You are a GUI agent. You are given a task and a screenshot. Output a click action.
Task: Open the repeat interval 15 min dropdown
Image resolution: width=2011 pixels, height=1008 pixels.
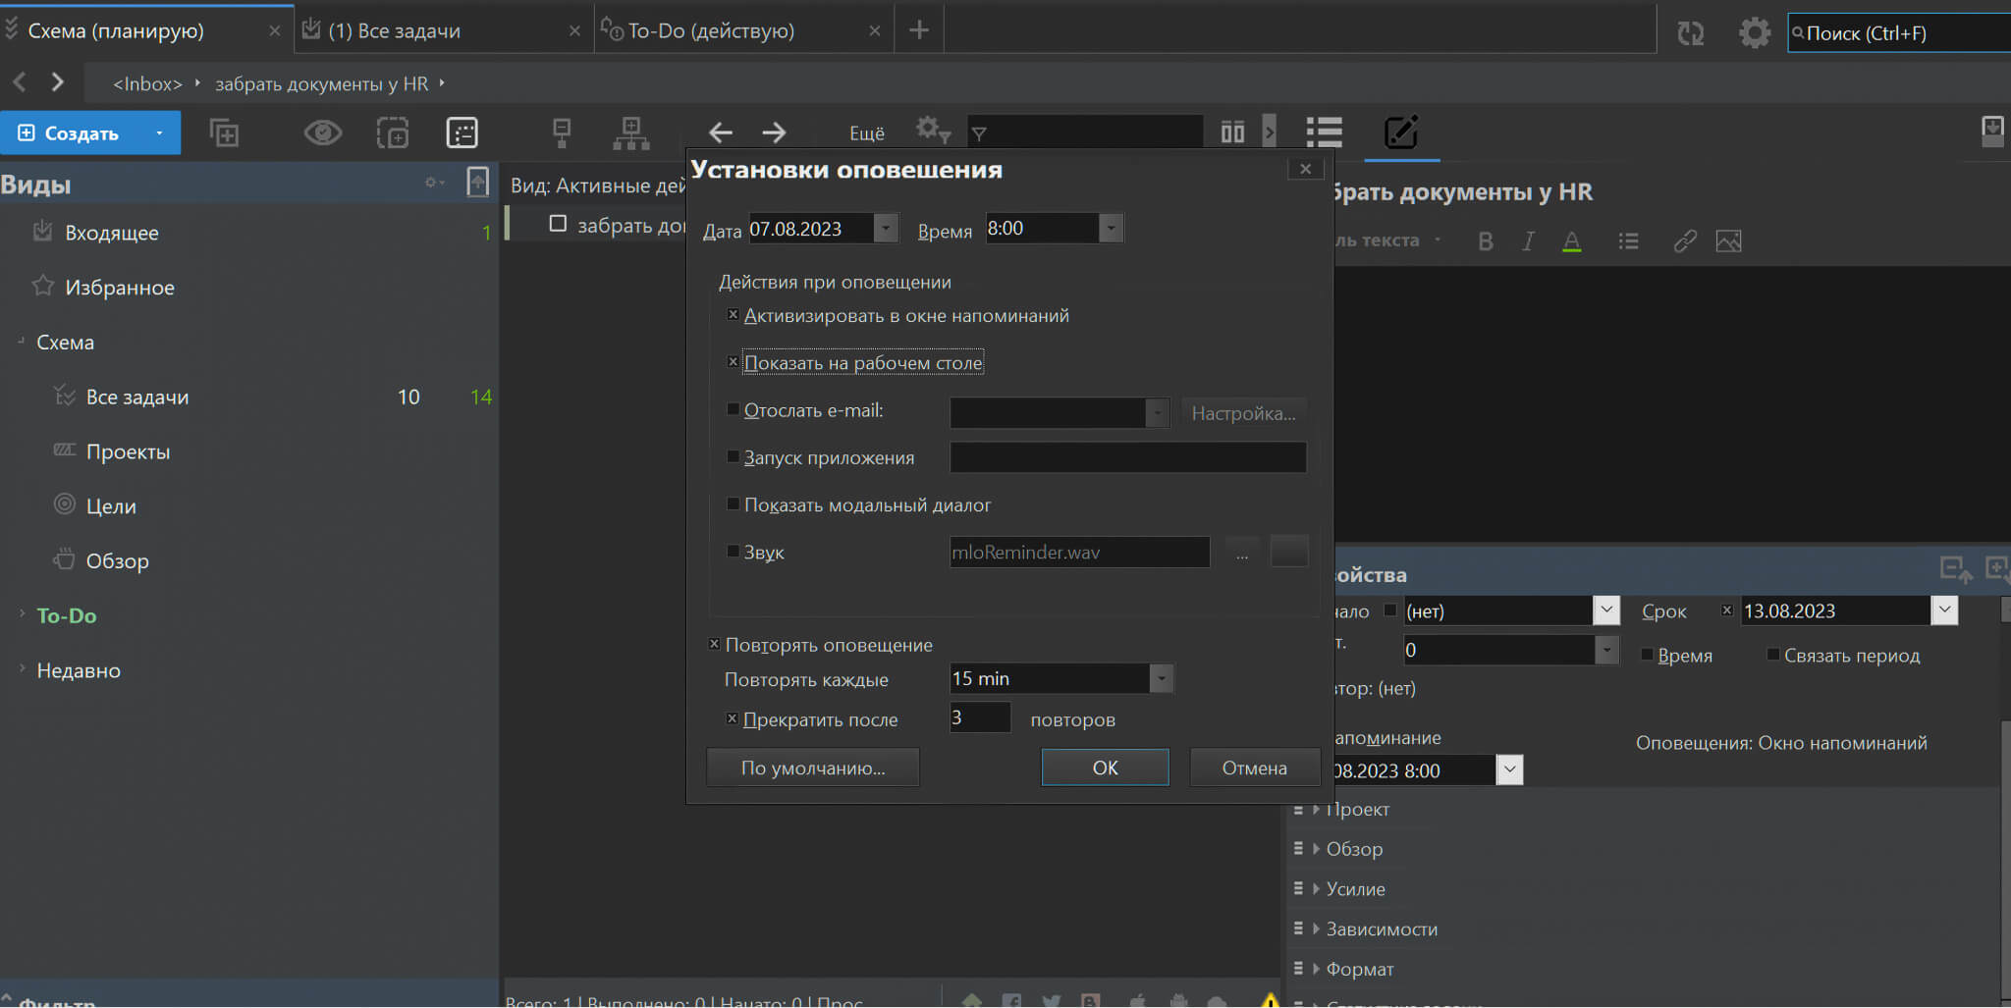(x=1161, y=678)
